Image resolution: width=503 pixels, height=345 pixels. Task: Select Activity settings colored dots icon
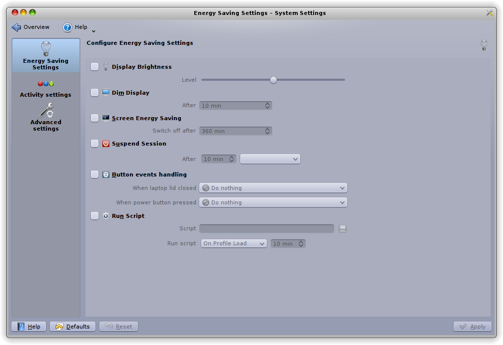[46, 84]
